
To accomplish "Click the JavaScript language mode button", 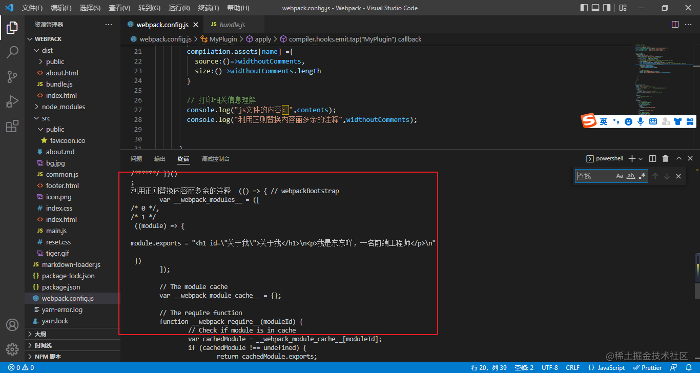I will [607, 367].
